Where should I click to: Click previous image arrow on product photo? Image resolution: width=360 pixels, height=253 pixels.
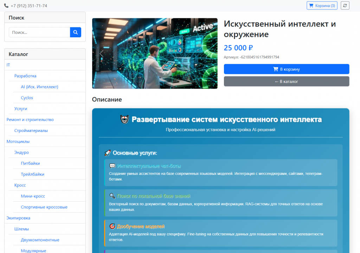tap(101, 53)
